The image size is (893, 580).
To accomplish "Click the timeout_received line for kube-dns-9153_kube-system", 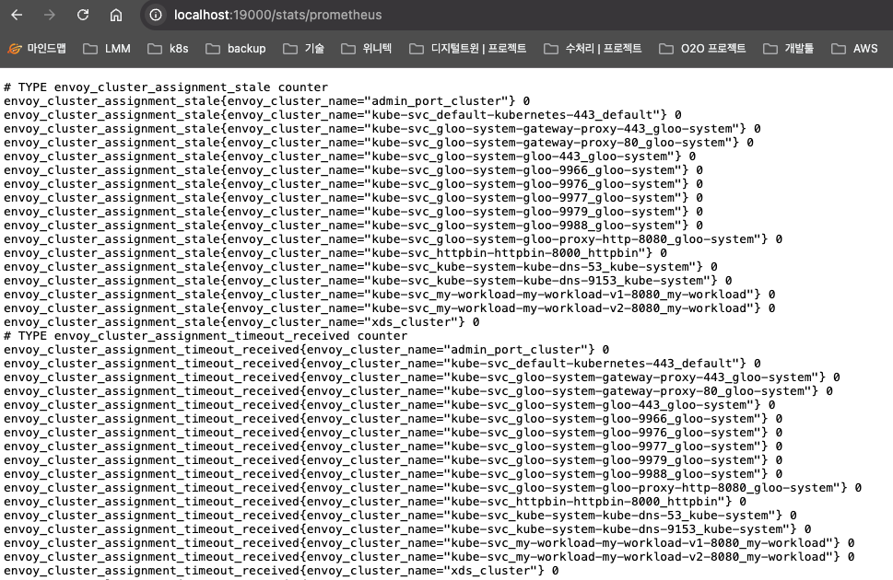I will click(x=407, y=528).
